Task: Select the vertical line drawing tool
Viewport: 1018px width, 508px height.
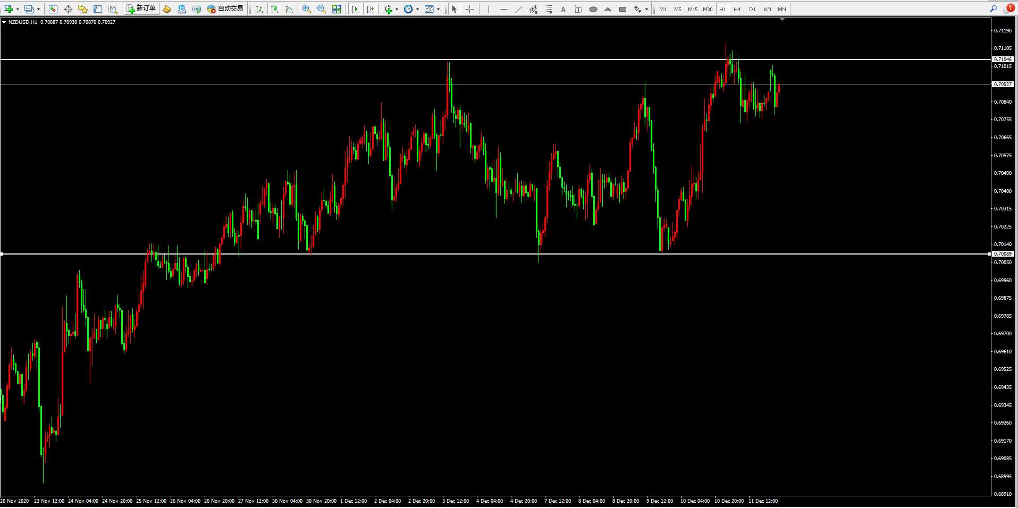Action: pyautogui.click(x=489, y=9)
